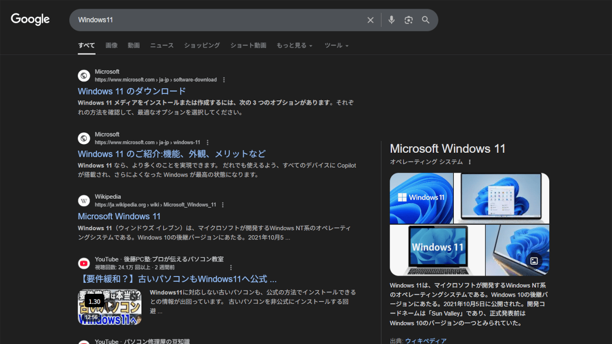Open three-dot menu for Wikipedia result
This screenshot has height=344, width=612.
(x=223, y=205)
